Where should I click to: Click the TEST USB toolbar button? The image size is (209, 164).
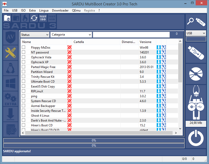[52, 18]
